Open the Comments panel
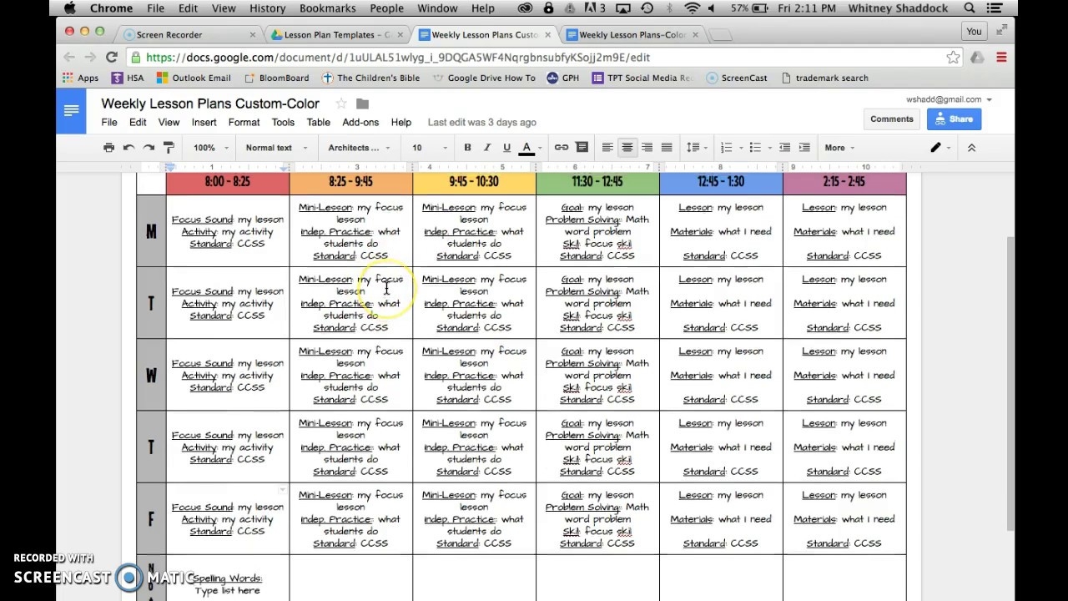1068x601 pixels. pyautogui.click(x=891, y=119)
